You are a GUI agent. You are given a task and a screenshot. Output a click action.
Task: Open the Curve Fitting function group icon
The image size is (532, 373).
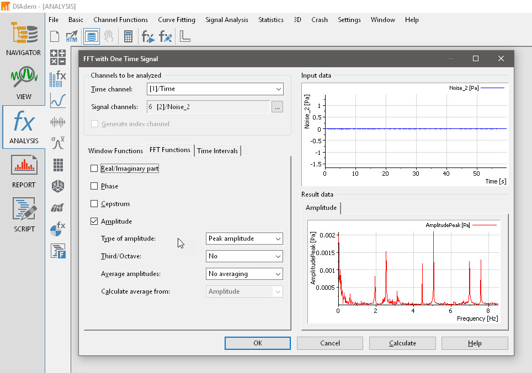pos(57,100)
